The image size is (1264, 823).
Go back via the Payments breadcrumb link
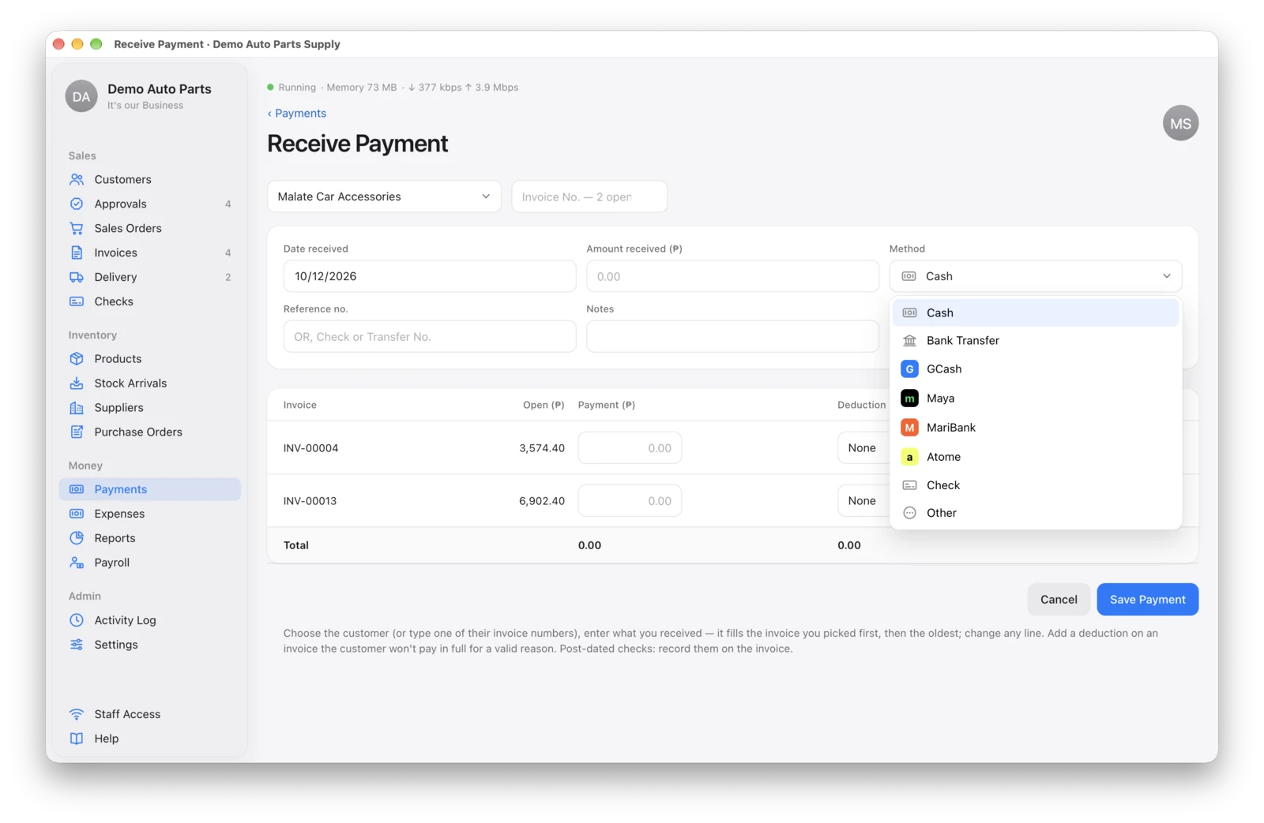click(297, 114)
